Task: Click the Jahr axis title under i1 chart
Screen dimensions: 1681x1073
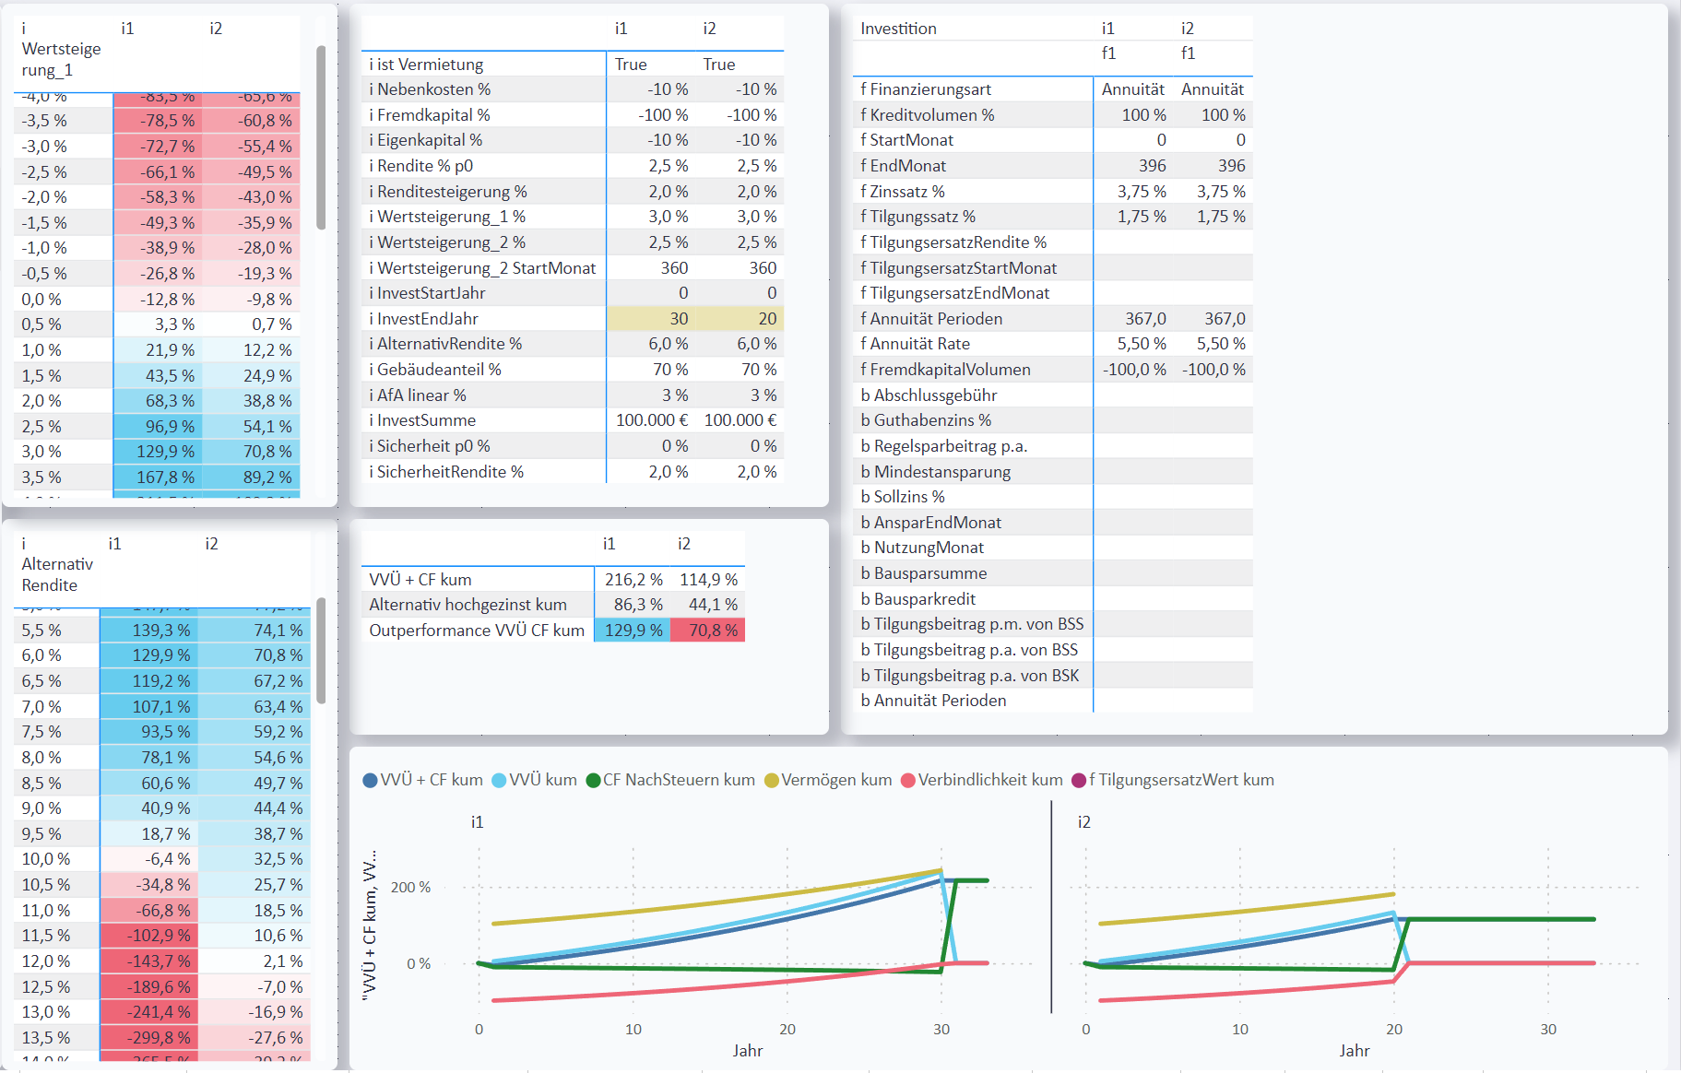Action: [748, 1051]
